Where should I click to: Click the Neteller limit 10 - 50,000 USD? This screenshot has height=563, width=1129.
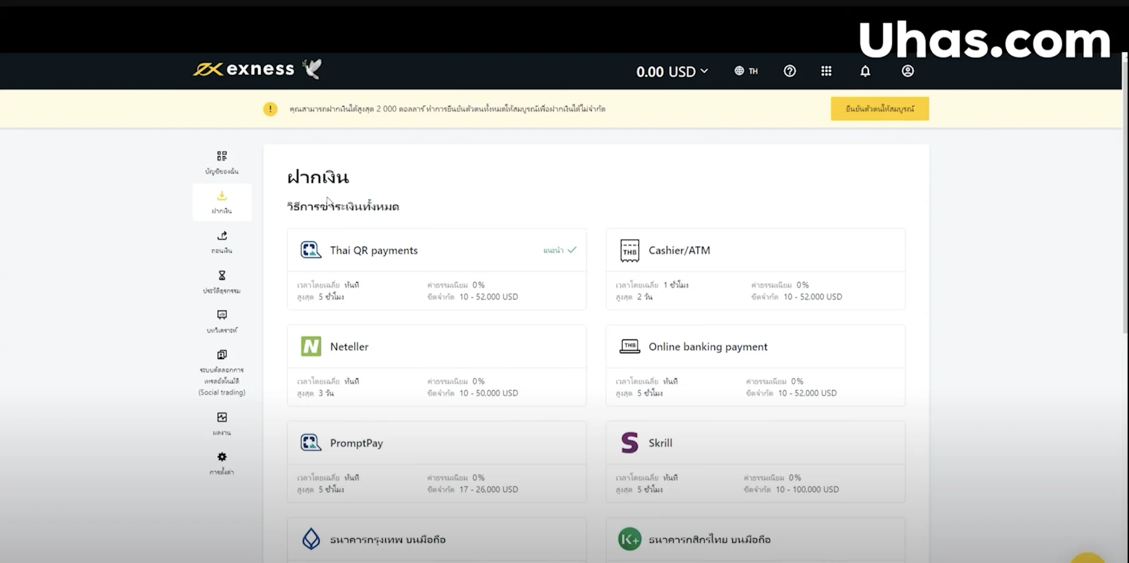click(488, 393)
